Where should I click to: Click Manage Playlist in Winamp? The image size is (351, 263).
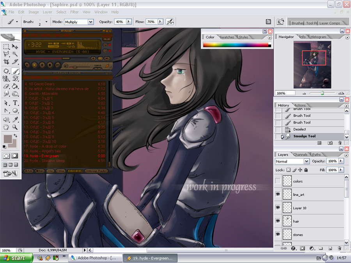[96, 171]
